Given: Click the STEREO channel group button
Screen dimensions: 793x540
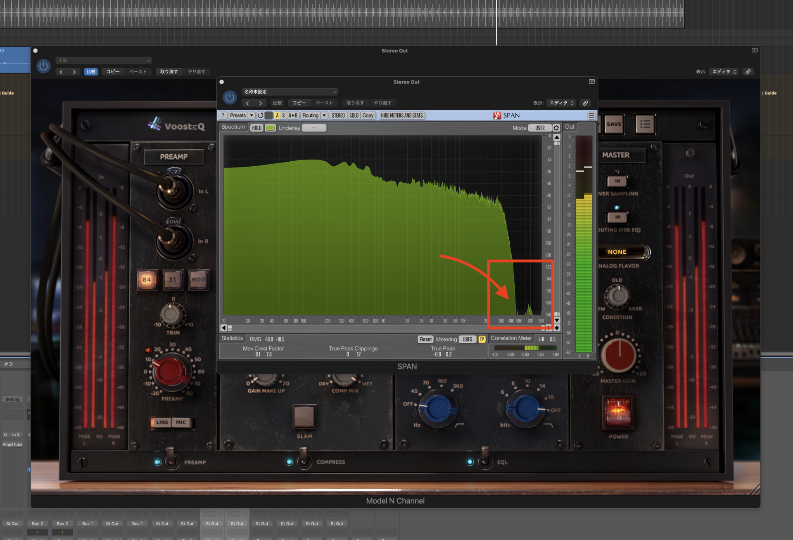Looking at the screenshot, I should [x=338, y=116].
